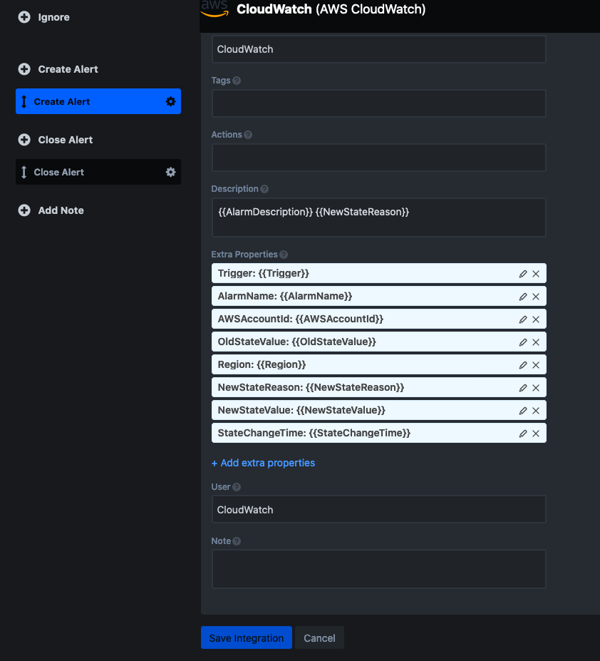Show help for Extra Properties

pyautogui.click(x=284, y=255)
